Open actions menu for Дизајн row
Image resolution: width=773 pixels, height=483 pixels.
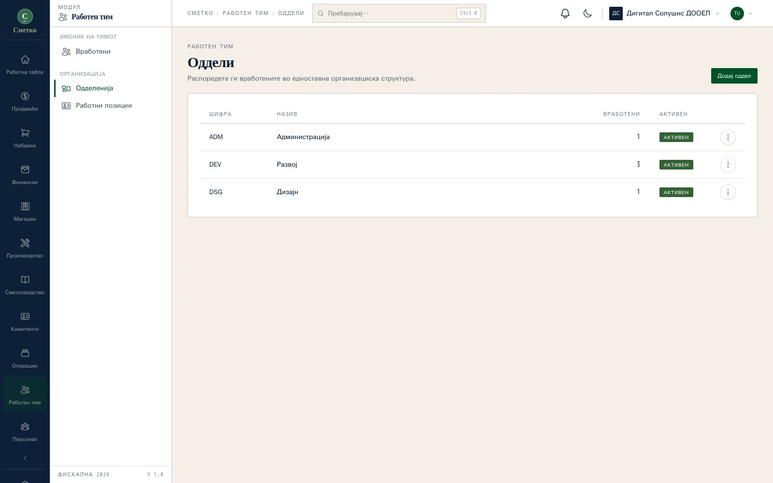728,192
